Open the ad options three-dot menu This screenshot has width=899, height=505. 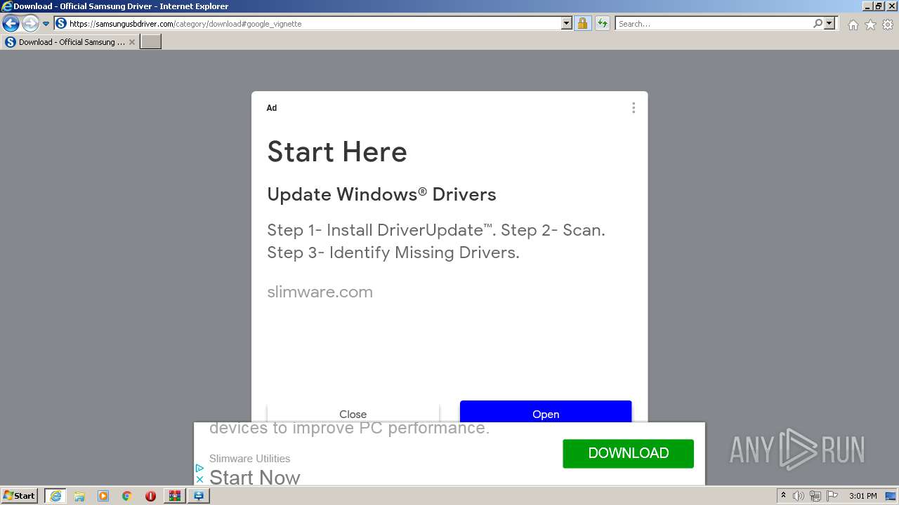[x=634, y=108]
